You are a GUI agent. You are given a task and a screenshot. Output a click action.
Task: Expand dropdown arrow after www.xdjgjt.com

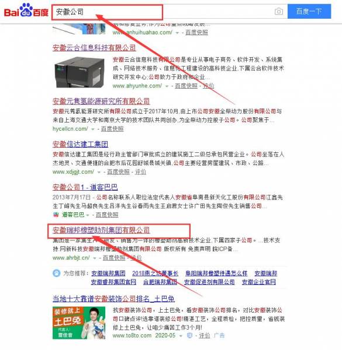coord(99,172)
